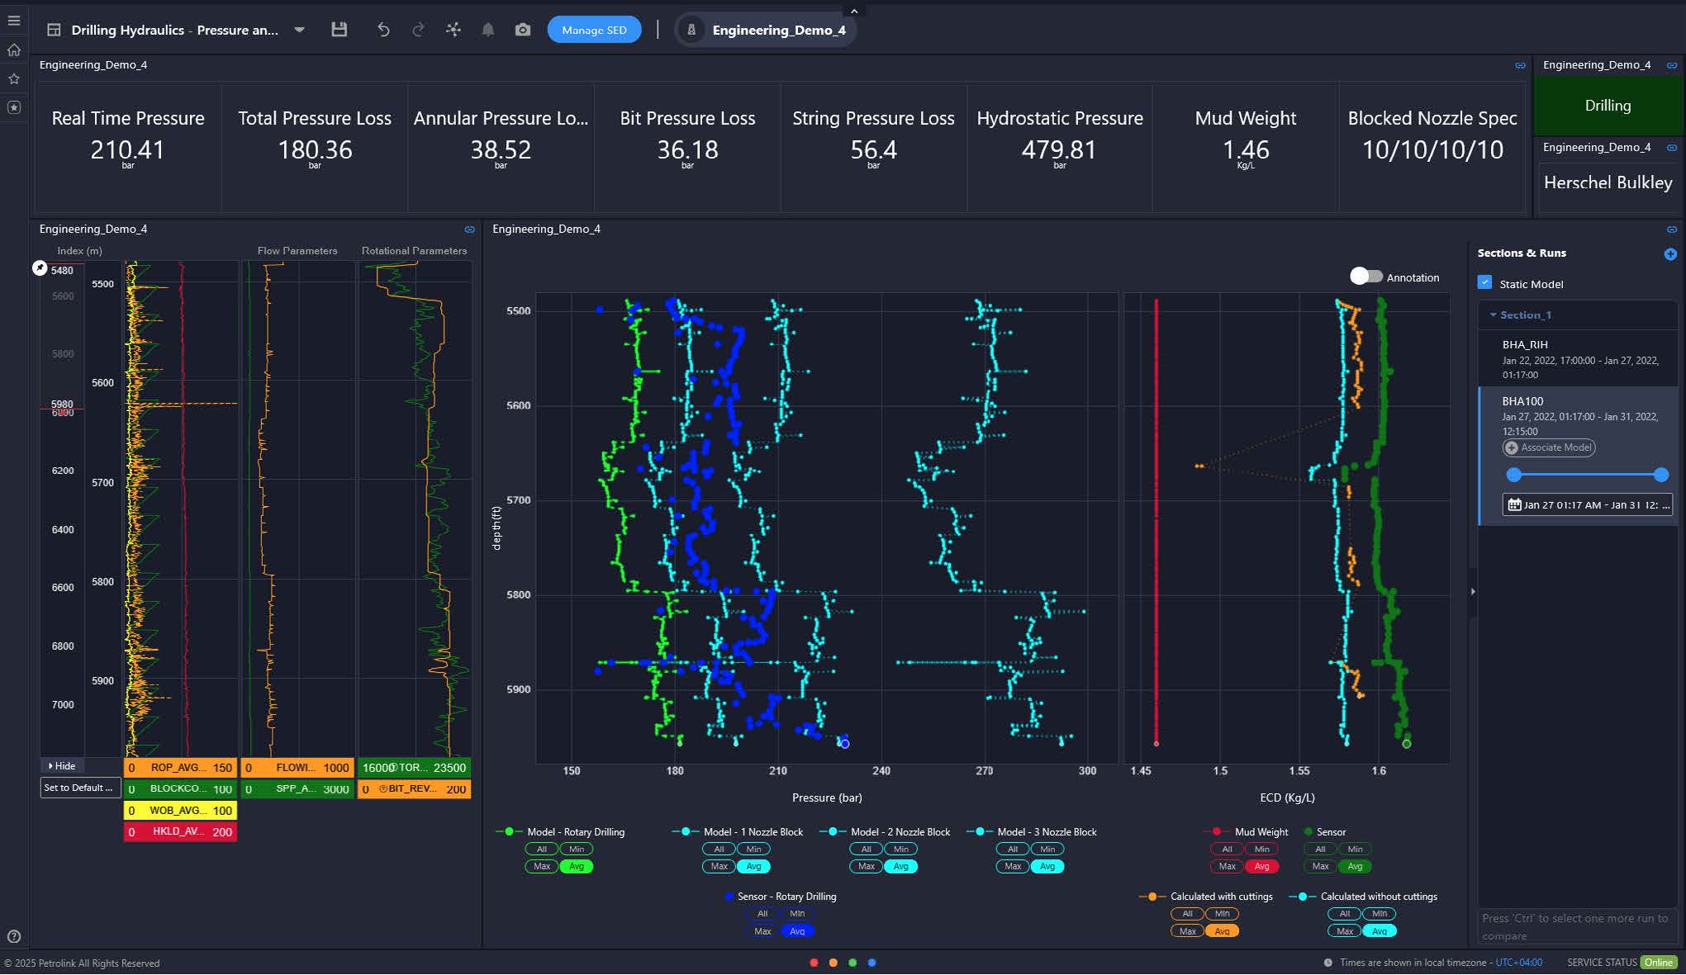Click the undo arrow icon
This screenshot has height=975, width=1686.
pos(383,30)
